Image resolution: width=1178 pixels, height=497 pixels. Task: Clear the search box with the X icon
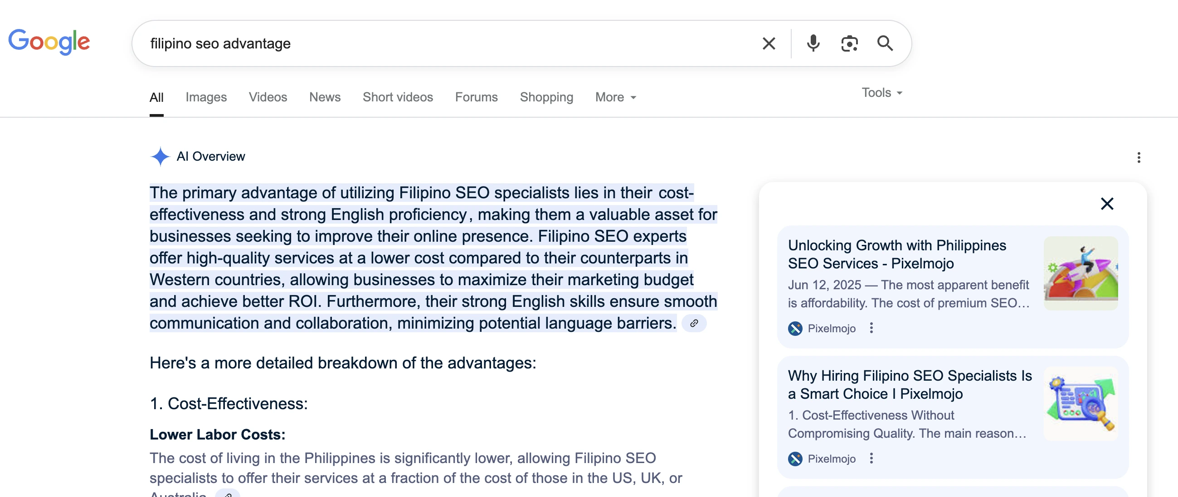point(769,43)
